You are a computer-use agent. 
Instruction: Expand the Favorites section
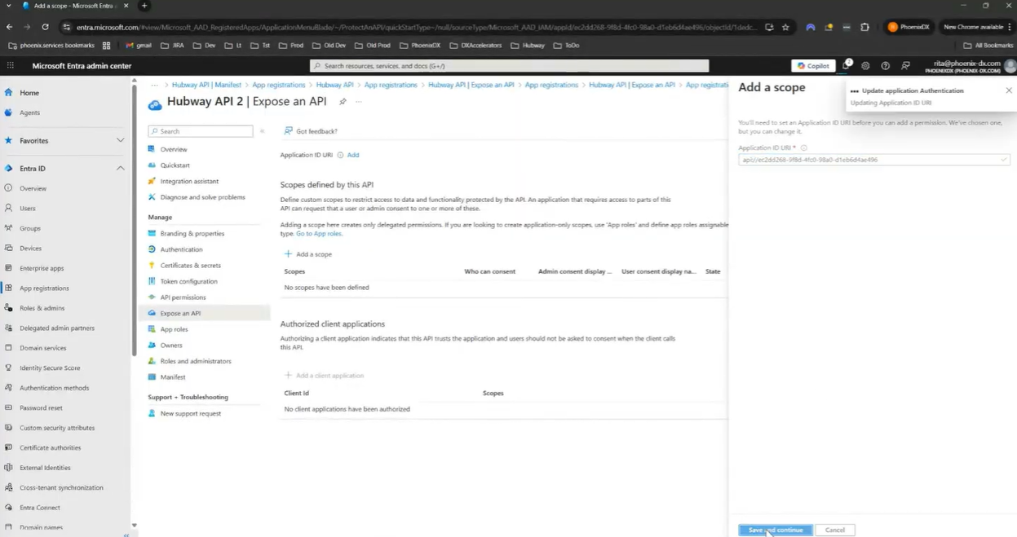coord(120,141)
